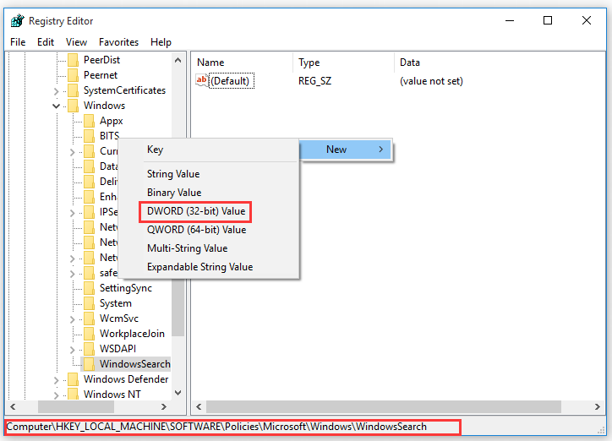Expand the Curr... key in tree

(x=72, y=152)
